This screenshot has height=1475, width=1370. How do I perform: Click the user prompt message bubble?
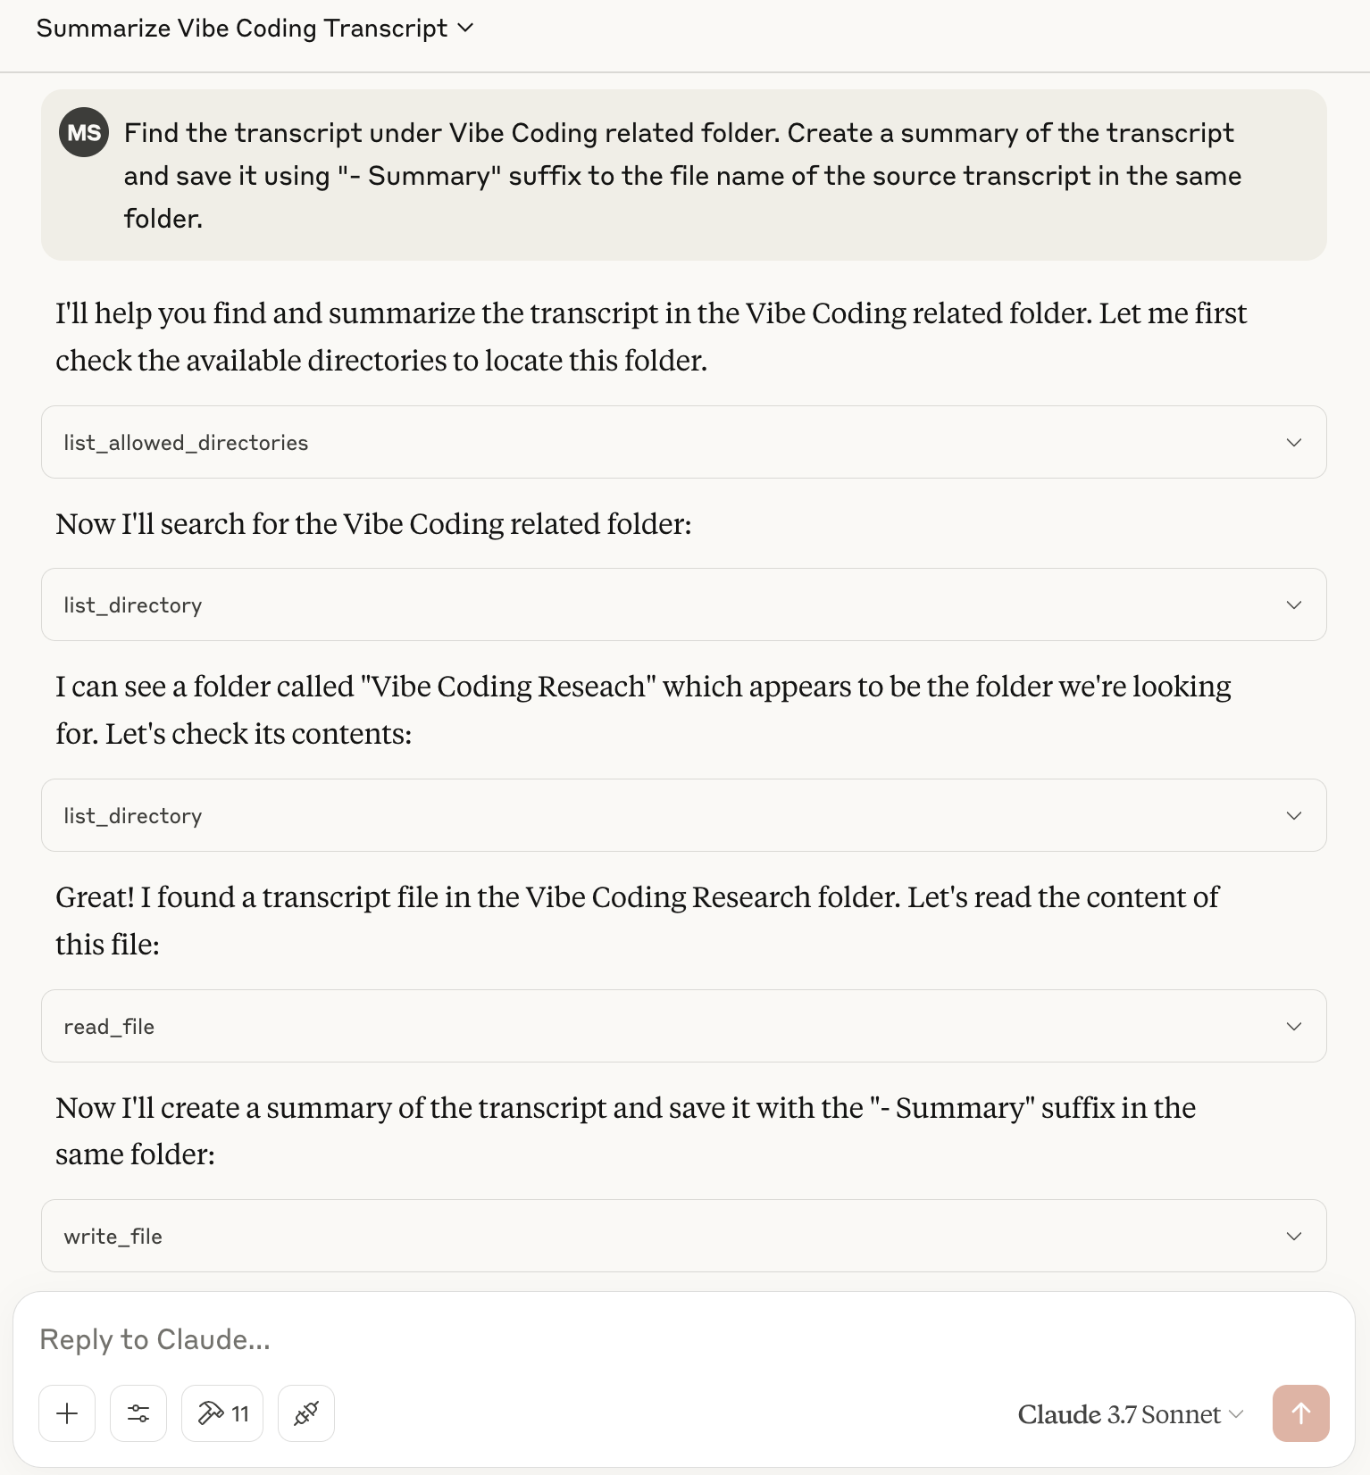(683, 175)
